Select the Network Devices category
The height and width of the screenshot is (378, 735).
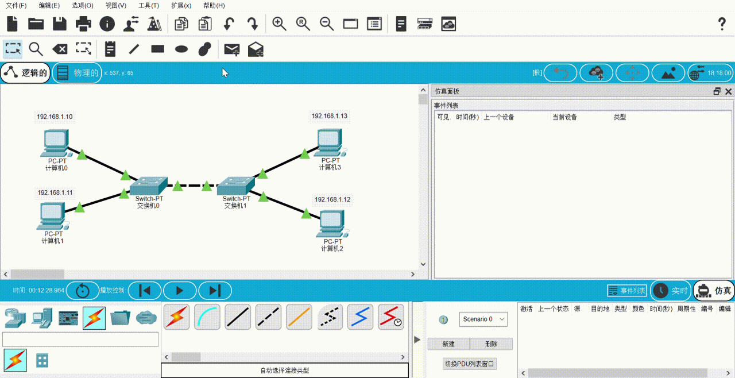(x=15, y=318)
